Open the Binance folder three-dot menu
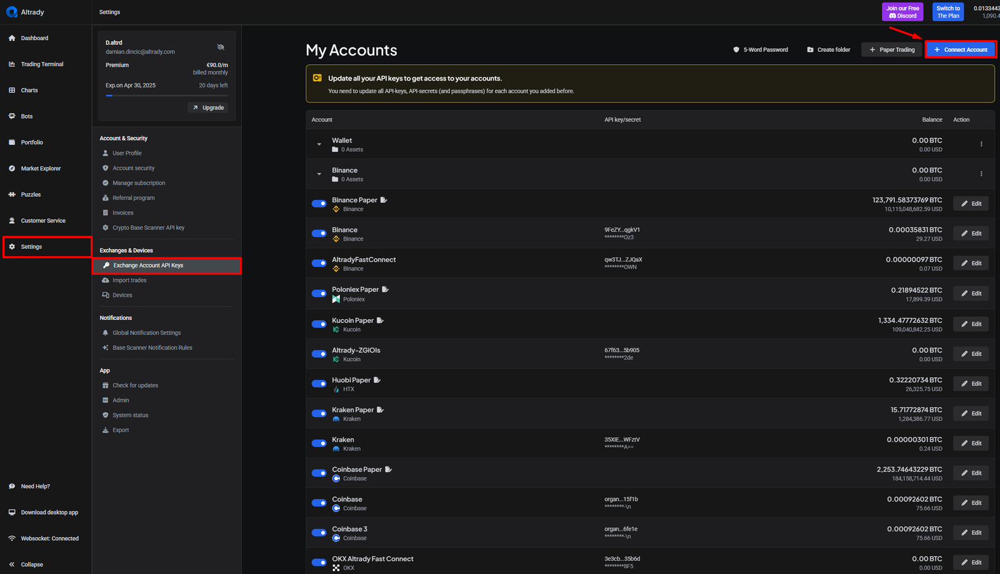 [x=981, y=174]
